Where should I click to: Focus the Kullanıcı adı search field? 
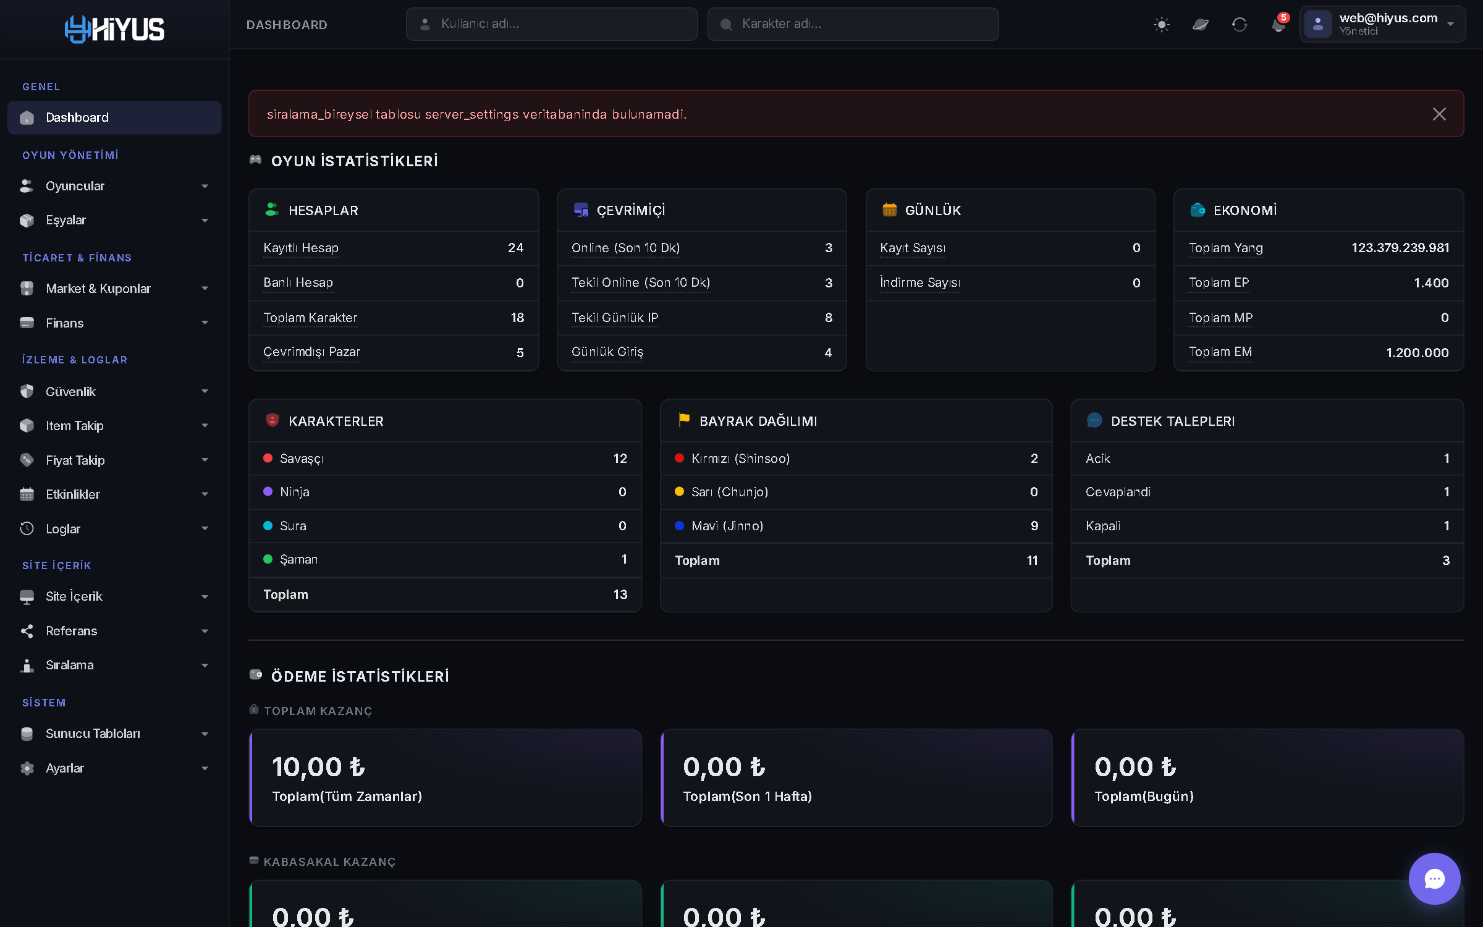(551, 24)
